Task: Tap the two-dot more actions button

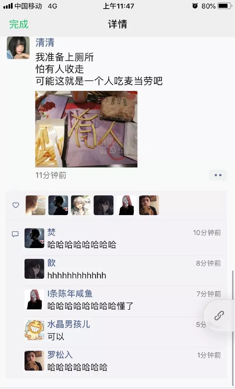Action: click(218, 175)
